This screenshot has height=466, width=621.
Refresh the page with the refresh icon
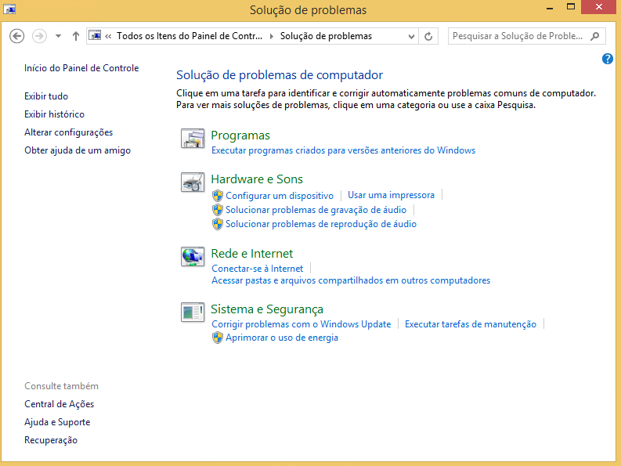428,37
